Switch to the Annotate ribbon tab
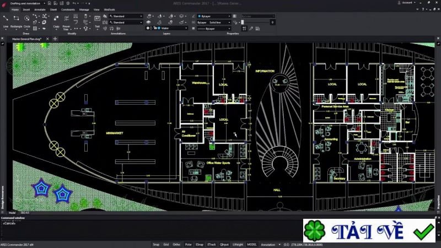Viewport: 441px width, 248px height. (40, 9)
